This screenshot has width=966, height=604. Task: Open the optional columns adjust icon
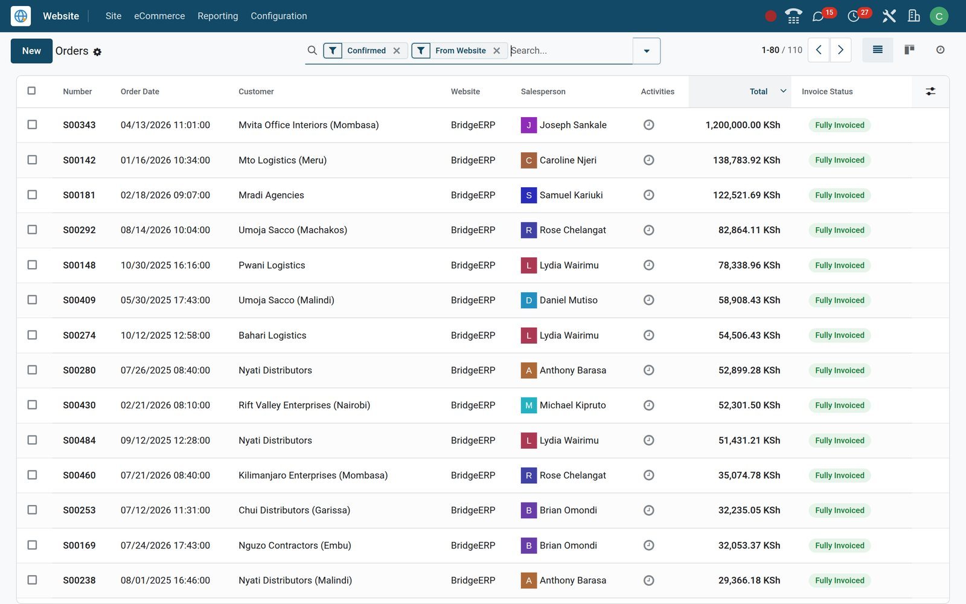click(930, 91)
